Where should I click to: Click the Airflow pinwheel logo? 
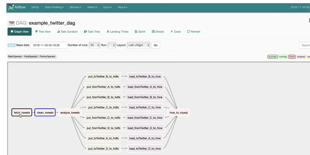click(11, 7)
